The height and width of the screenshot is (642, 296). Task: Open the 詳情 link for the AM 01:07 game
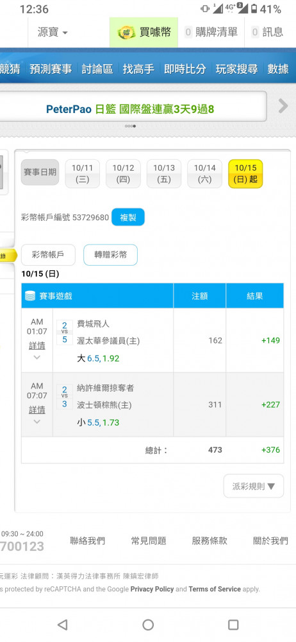[x=37, y=346]
